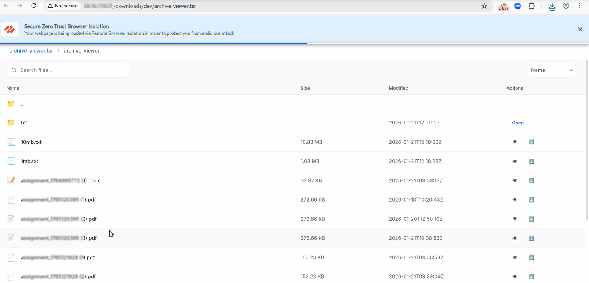The image size is (589, 283).
Task: Select the 10mb.txt file name
Action: click(31, 142)
